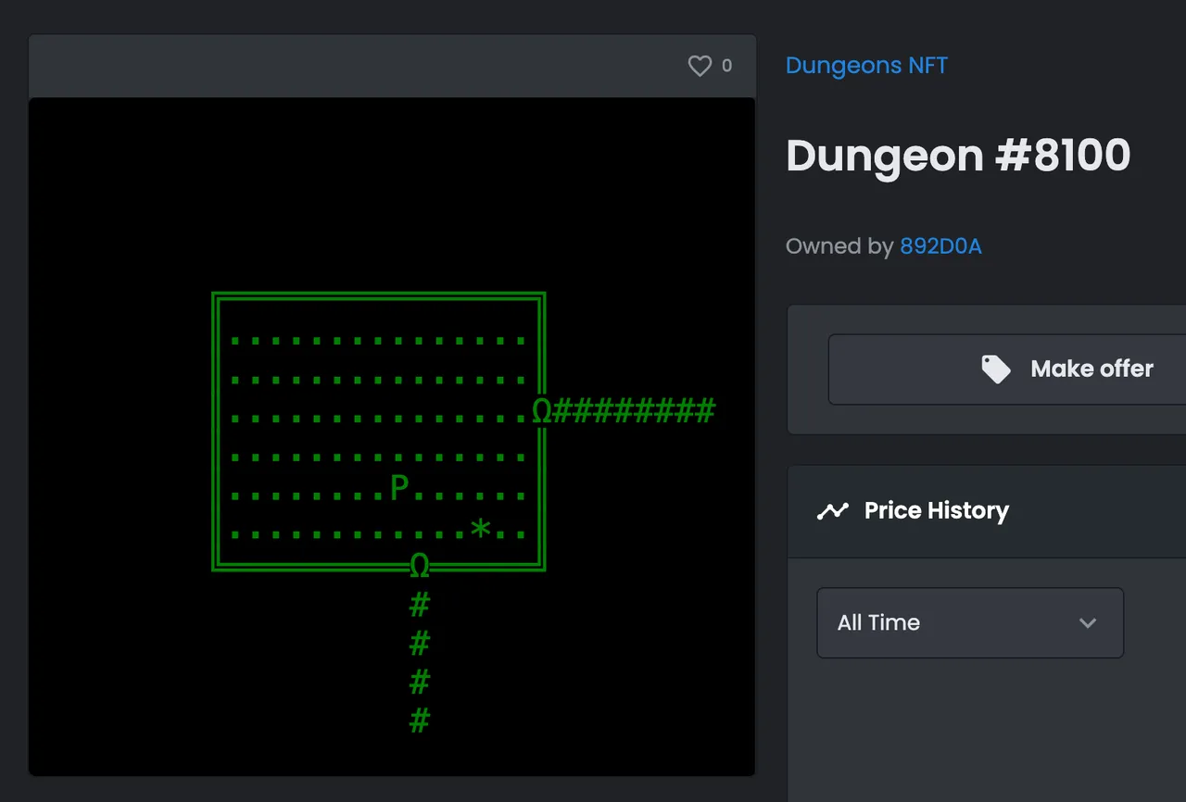The width and height of the screenshot is (1186, 802).
Task: Open the Dungeons NFT collection link
Action: (866, 66)
